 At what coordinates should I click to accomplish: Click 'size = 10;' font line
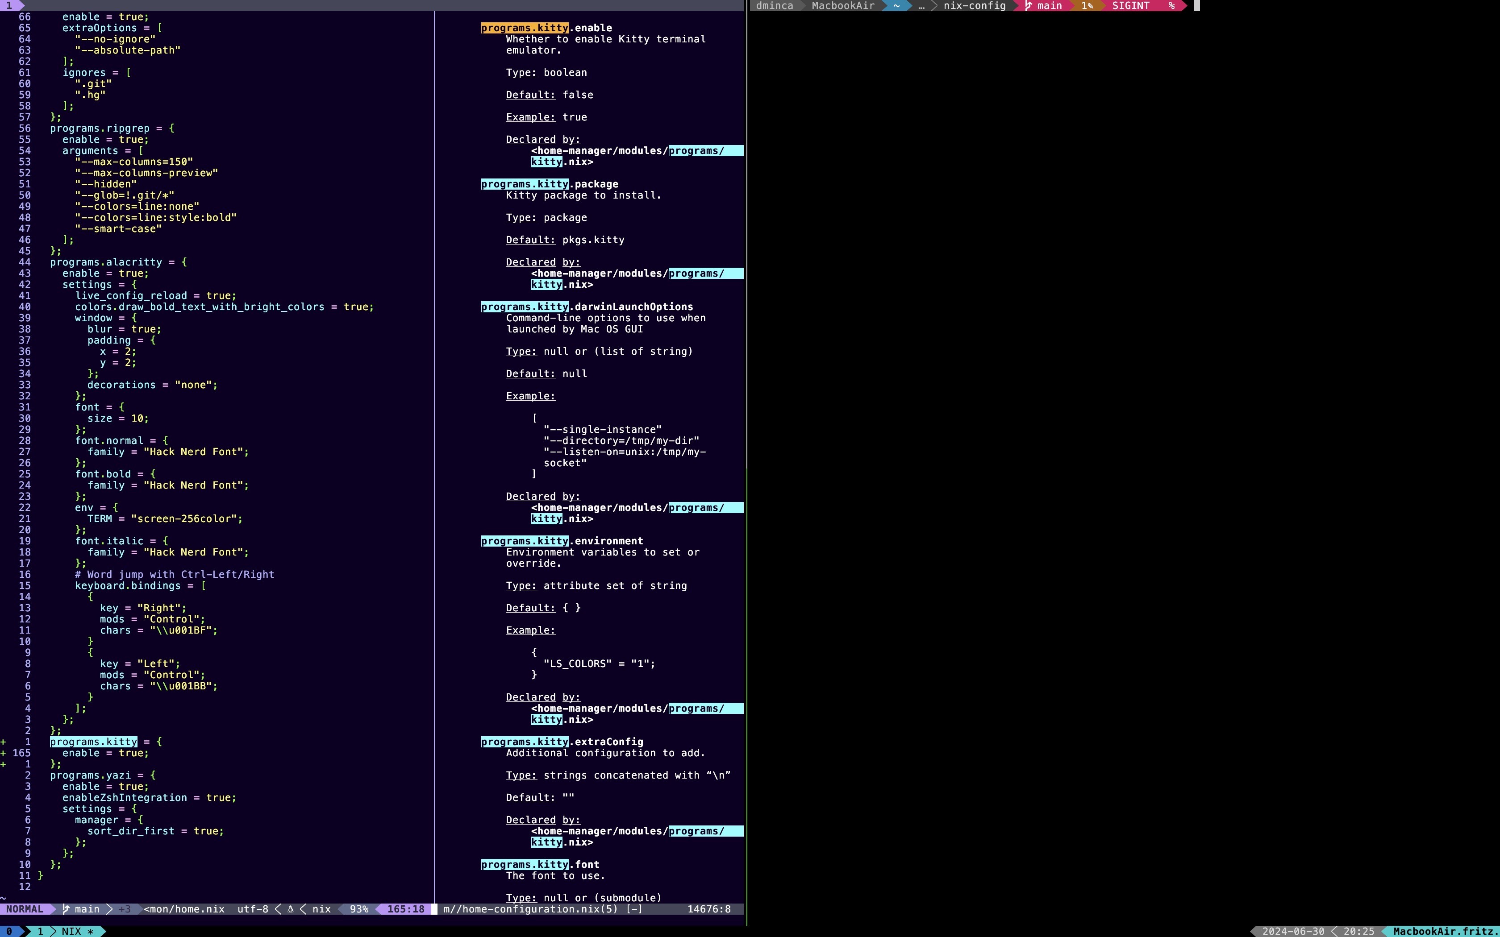(118, 419)
